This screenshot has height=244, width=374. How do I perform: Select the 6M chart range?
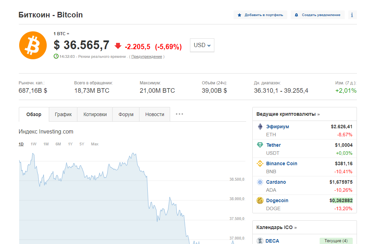pyautogui.click(x=58, y=144)
